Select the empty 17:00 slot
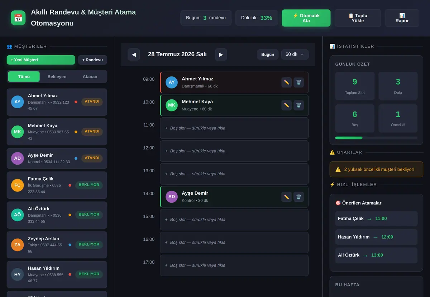The height and width of the screenshot is (297, 430). coord(234,265)
